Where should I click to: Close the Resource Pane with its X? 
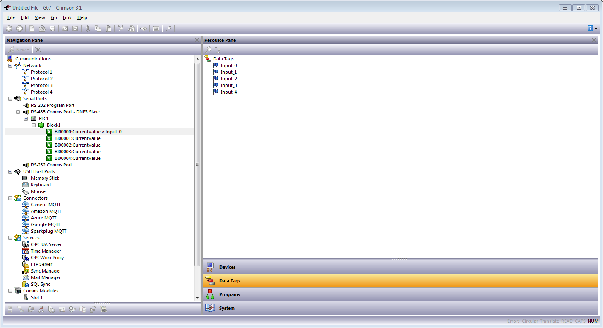(x=594, y=40)
